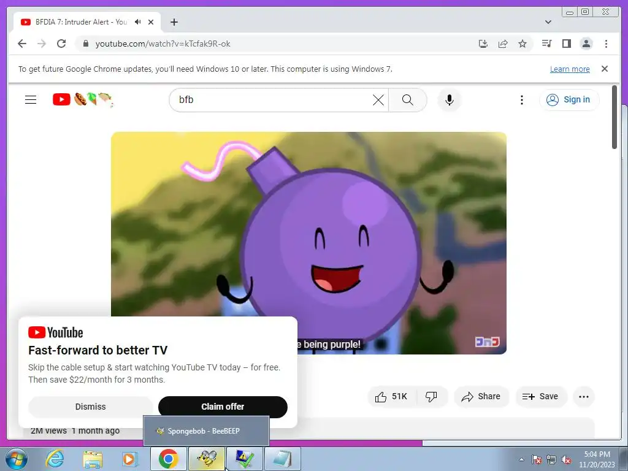The image size is (628, 471).
Task: Click the address bar URL
Action: (163, 44)
